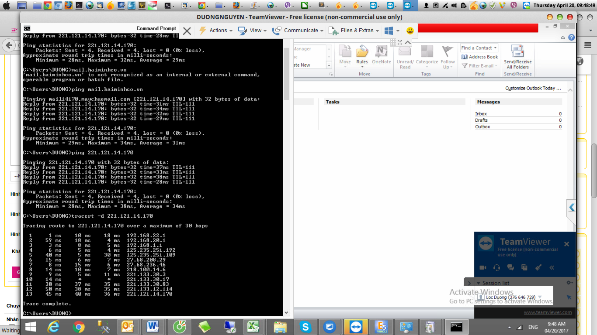The image size is (597, 335).
Task: Open the Windows Start button
Action: pyautogui.click(x=31, y=327)
